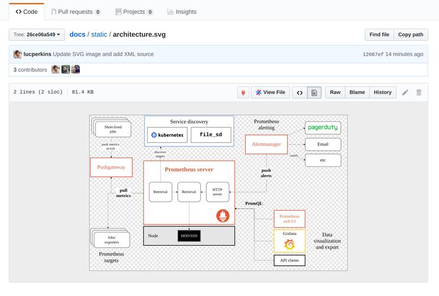
Task: Click the kubernetes box in diagram
Action: click(167, 135)
